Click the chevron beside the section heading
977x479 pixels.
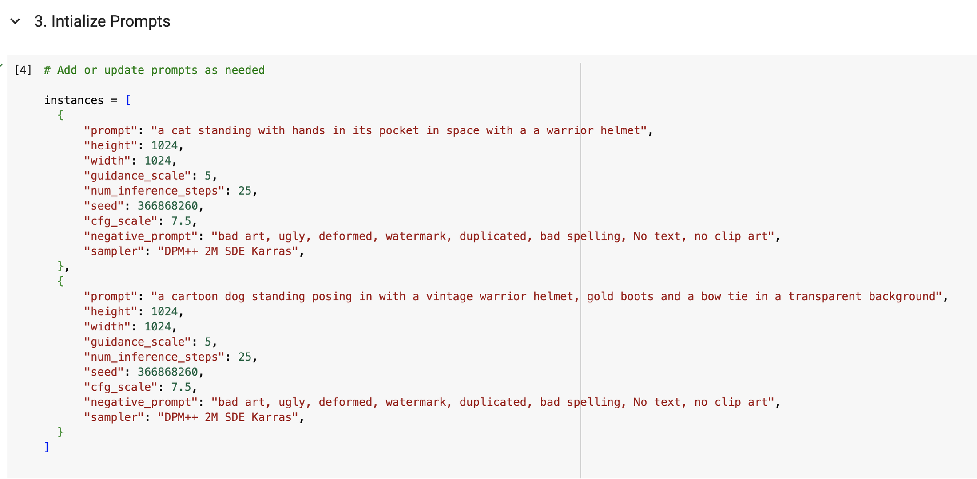point(16,21)
